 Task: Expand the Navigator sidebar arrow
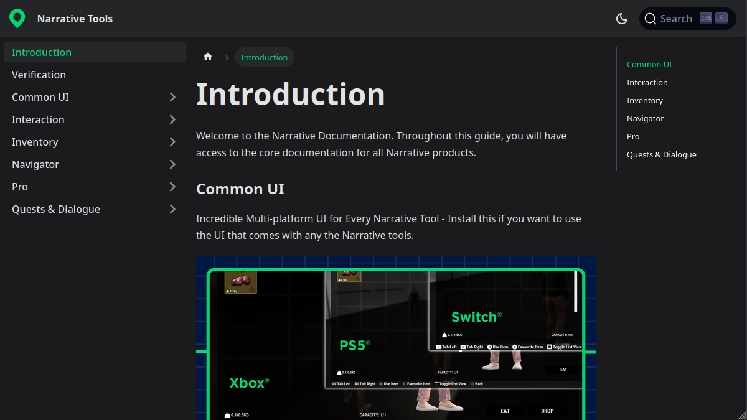click(172, 164)
